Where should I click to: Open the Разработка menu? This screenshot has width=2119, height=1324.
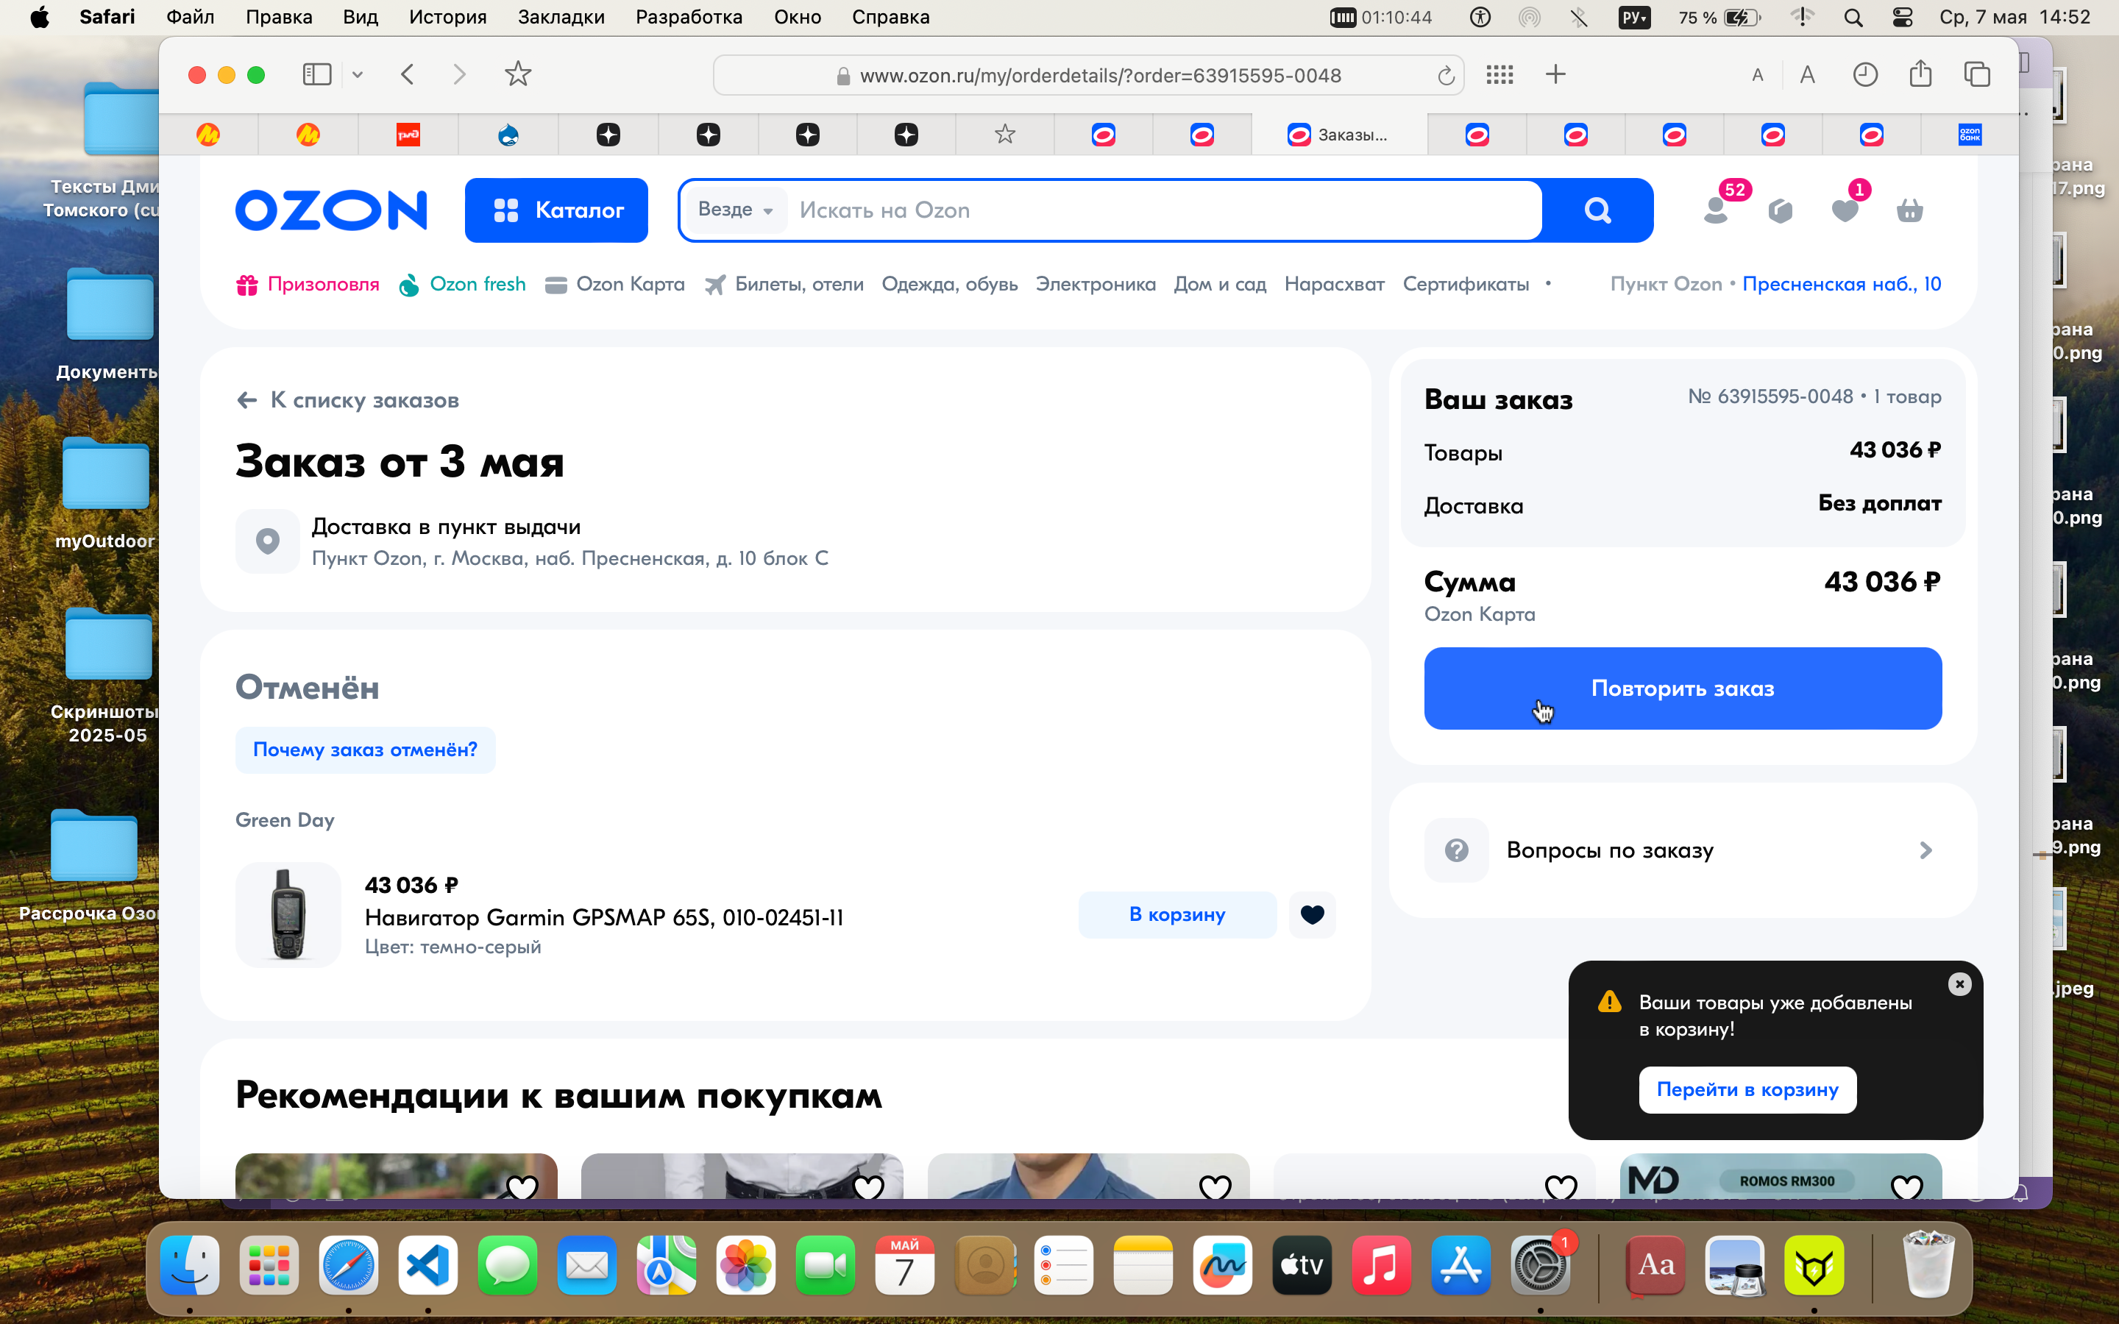689,17
